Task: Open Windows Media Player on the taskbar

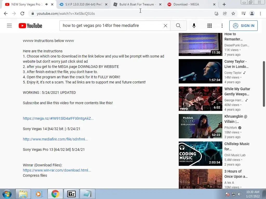Action: click(x=39, y=194)
